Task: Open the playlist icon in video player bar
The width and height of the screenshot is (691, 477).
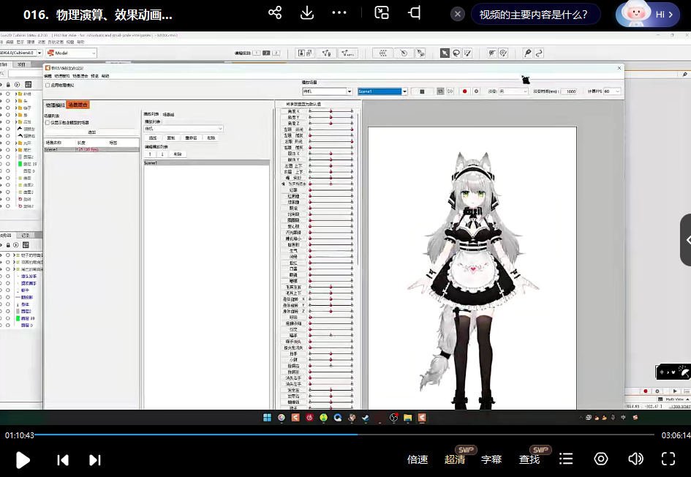Action: (x=566, y=459)
